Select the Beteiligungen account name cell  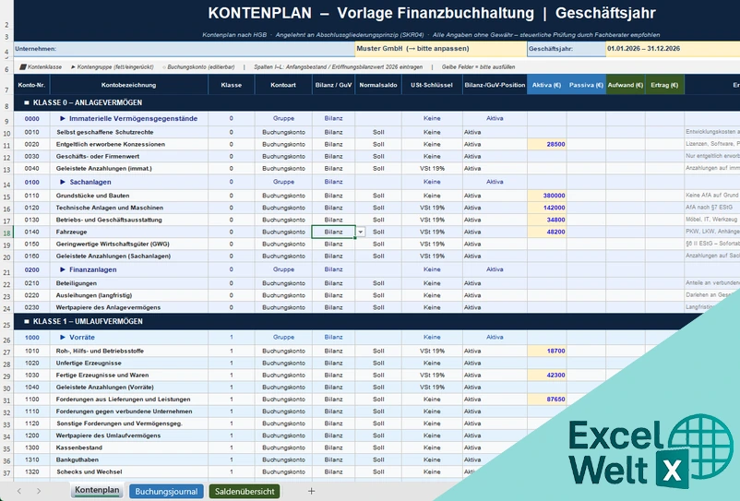[128, 283]
